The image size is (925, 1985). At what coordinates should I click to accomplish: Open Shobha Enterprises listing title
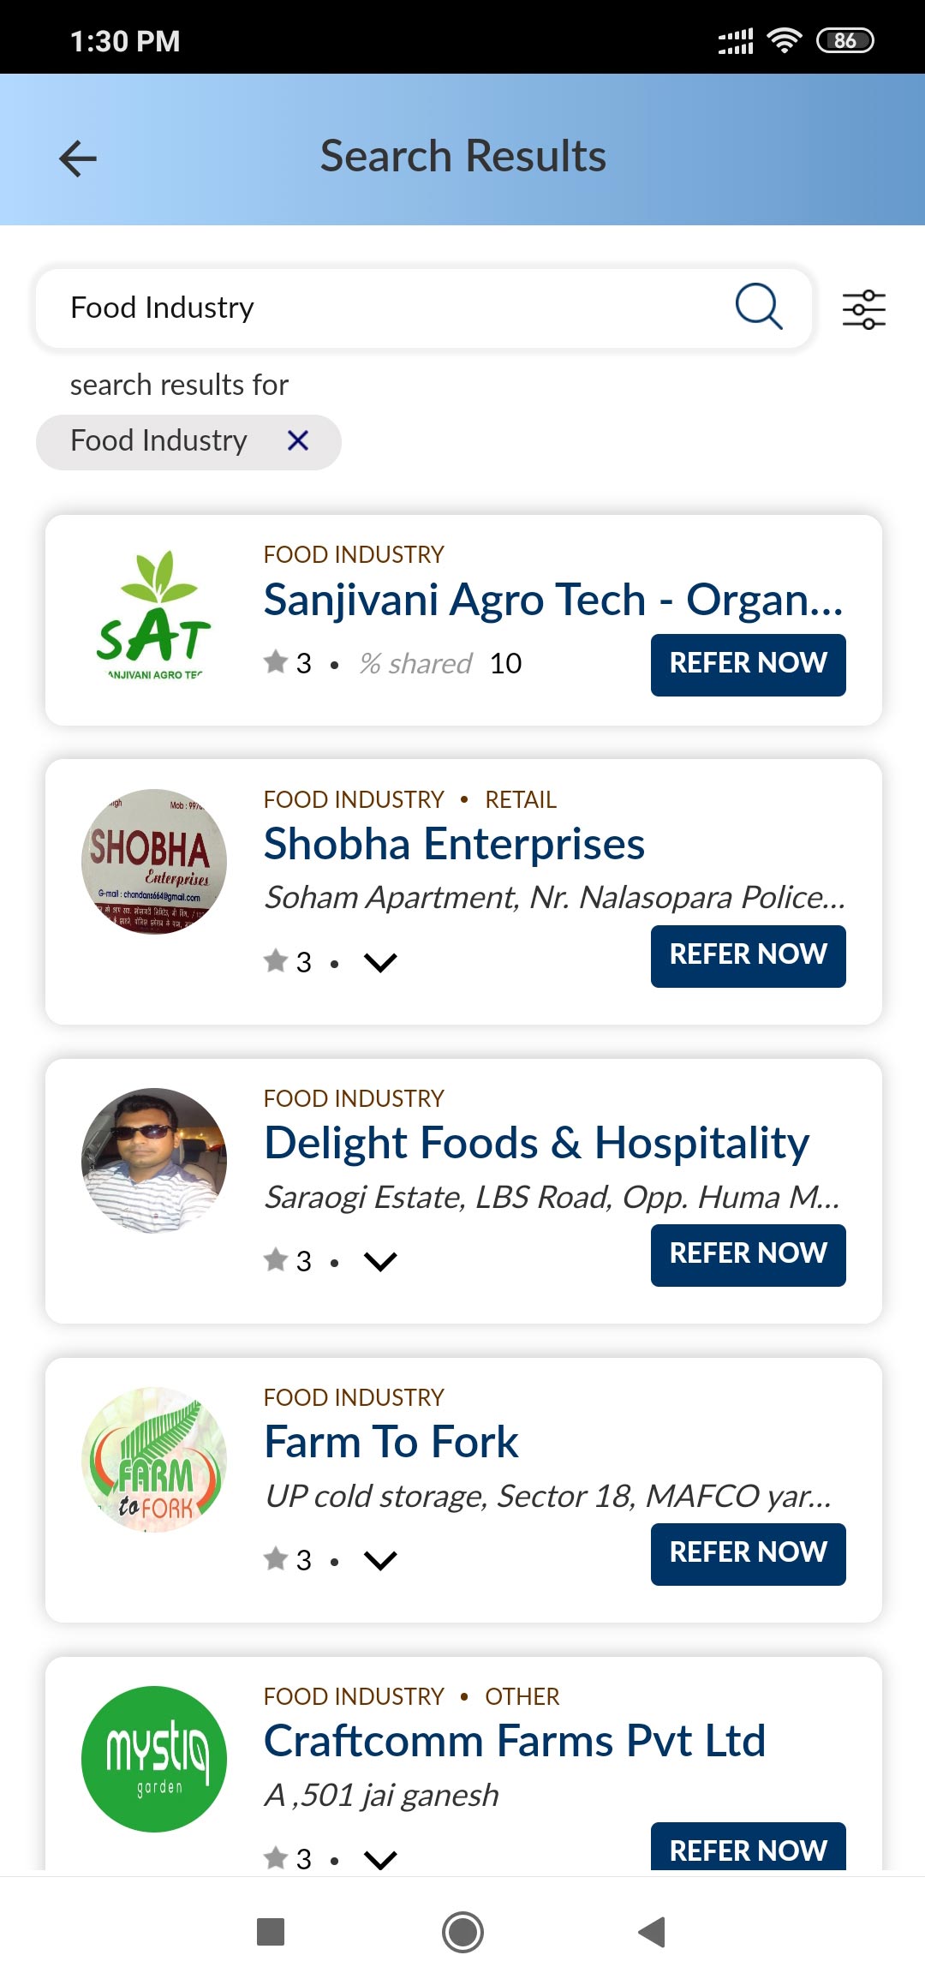(454, 845)
